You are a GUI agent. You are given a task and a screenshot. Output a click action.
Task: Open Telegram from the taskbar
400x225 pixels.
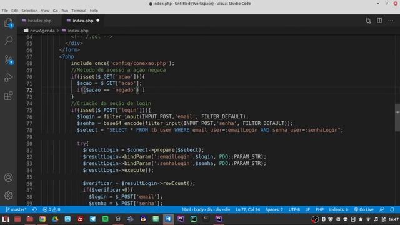[92, 219]
